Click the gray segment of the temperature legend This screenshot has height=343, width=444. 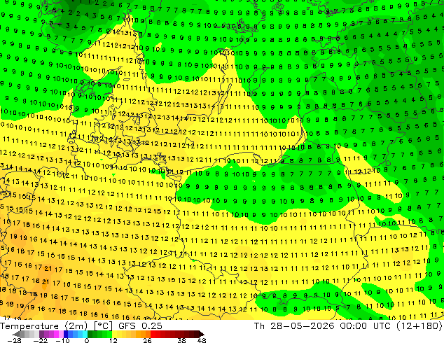pyautogui.click(x=27, y=335)
